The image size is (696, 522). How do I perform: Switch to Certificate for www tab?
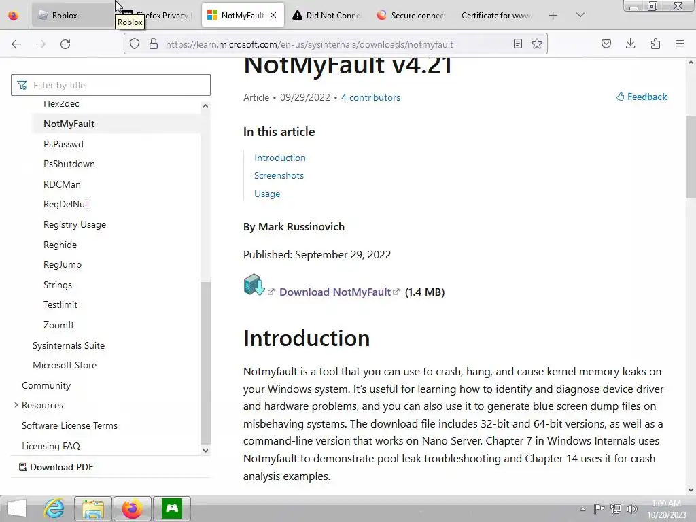click(x=496, y=16)
